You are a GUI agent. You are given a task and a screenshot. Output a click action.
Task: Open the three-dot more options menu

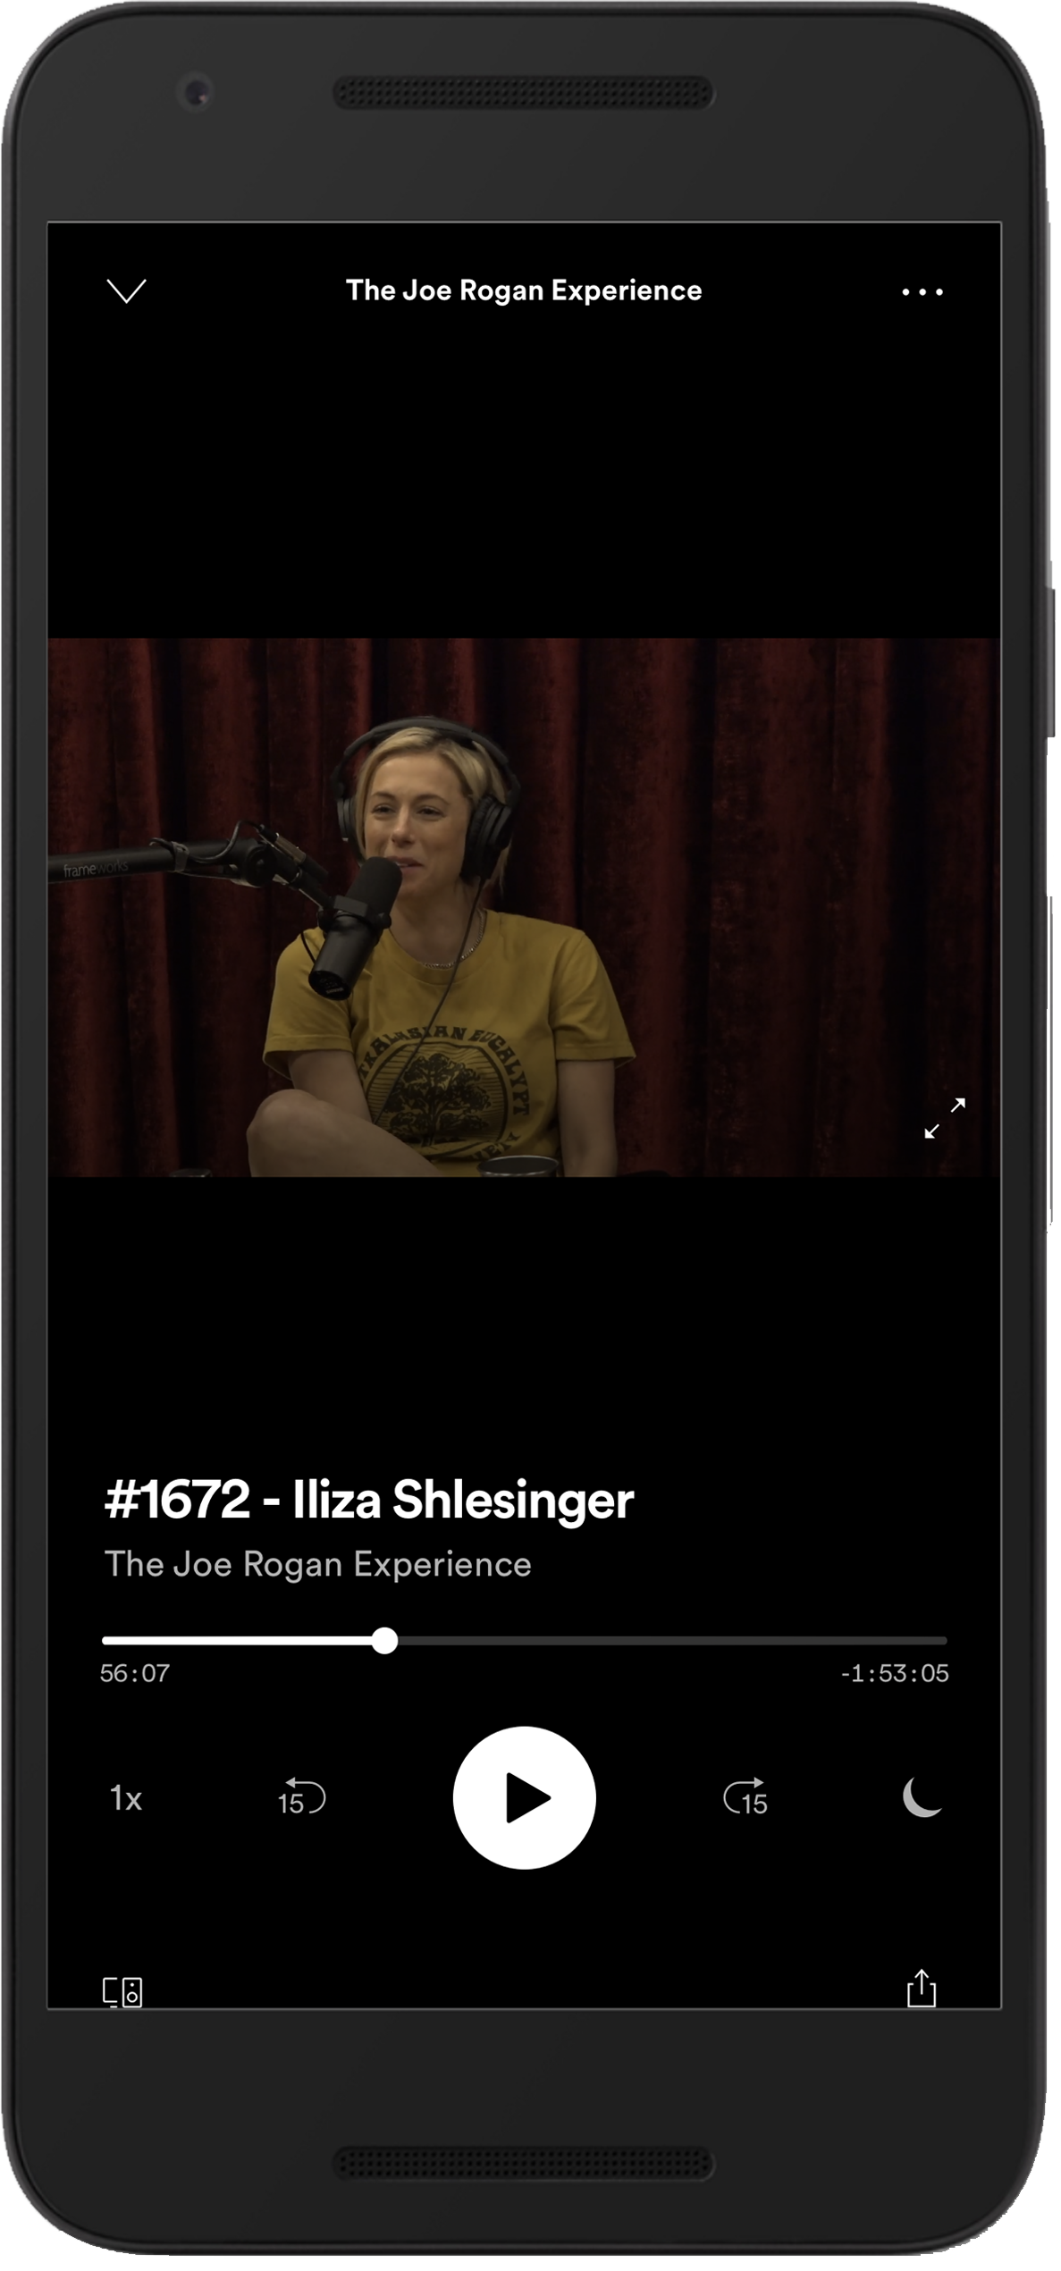(922, 292)
